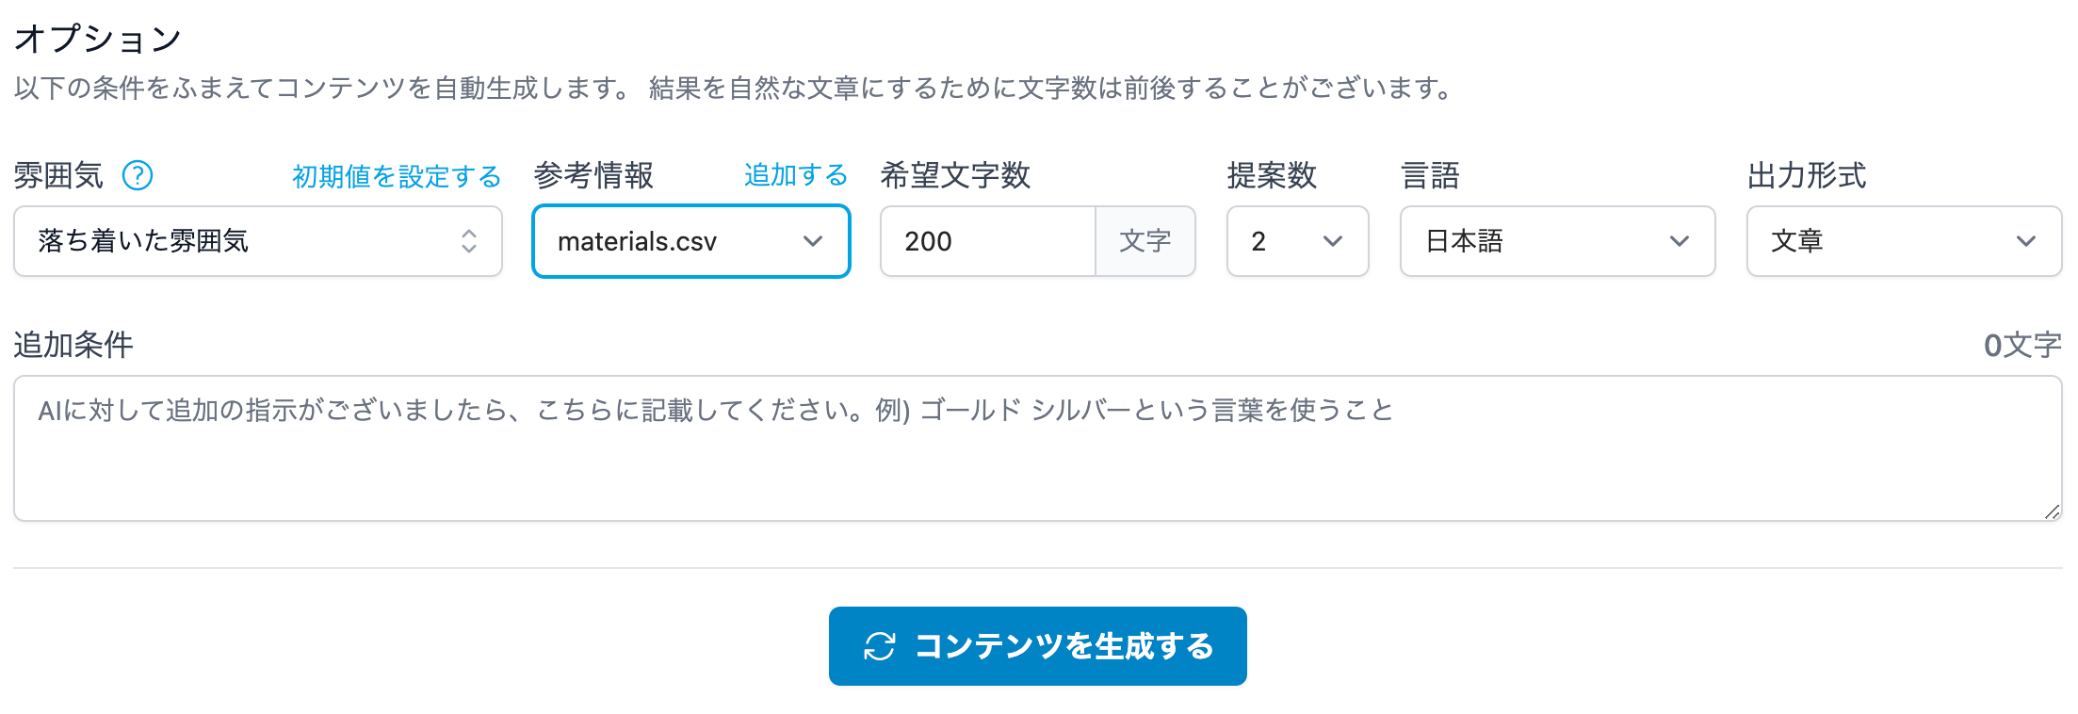Image resolution: width=2078 pixels, height=714 pixels.
Task: Open the 日本語 language dropdown
Action: [x=1556, y=241]
